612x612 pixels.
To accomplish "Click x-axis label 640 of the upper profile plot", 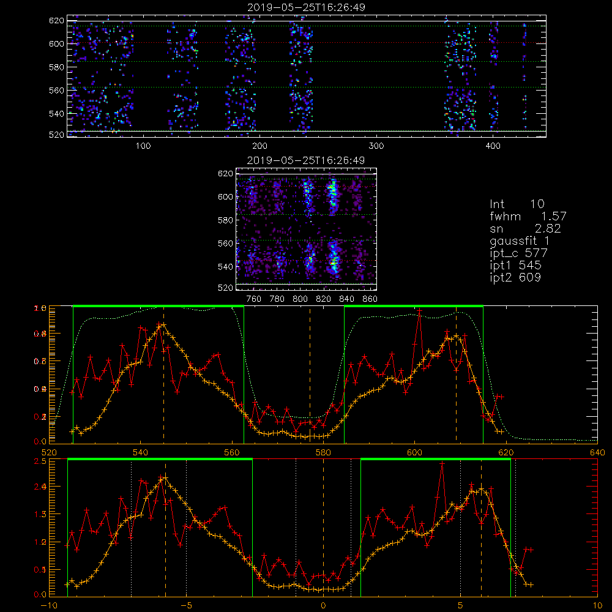I will click(x=597, y=453).
